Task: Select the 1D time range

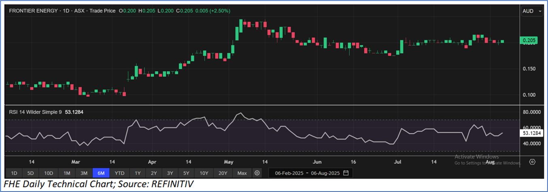Action: point(14,173)
